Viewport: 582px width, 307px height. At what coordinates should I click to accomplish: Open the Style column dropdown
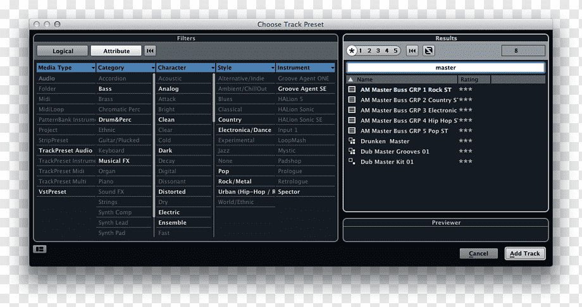coord(273,68)
